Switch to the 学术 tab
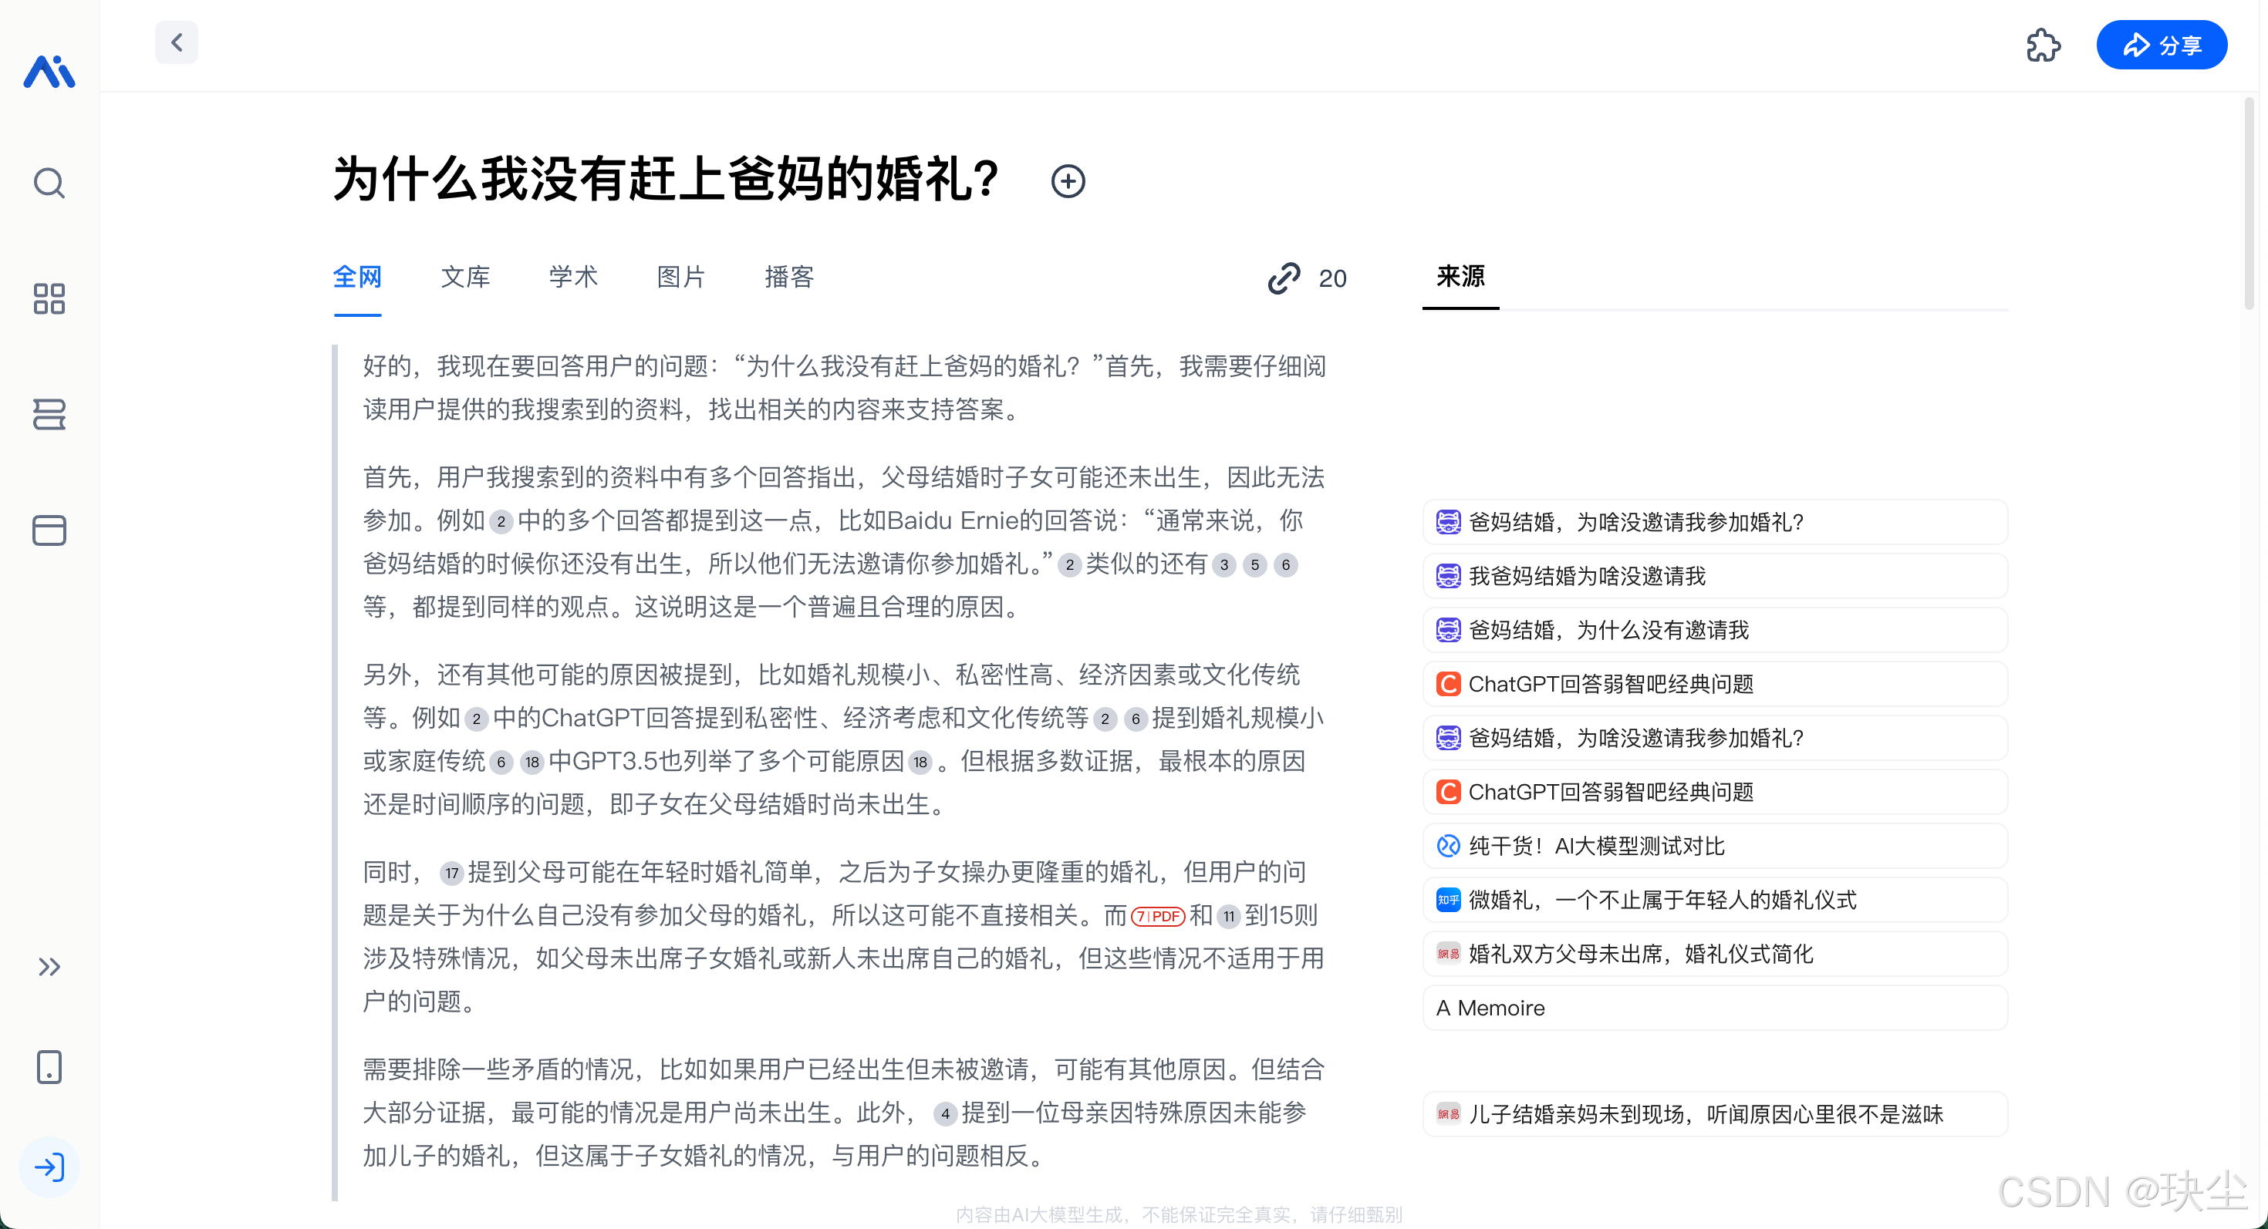Image resolution: width=2268 pixels, height=1229 pixels. (x=573, y=277)
